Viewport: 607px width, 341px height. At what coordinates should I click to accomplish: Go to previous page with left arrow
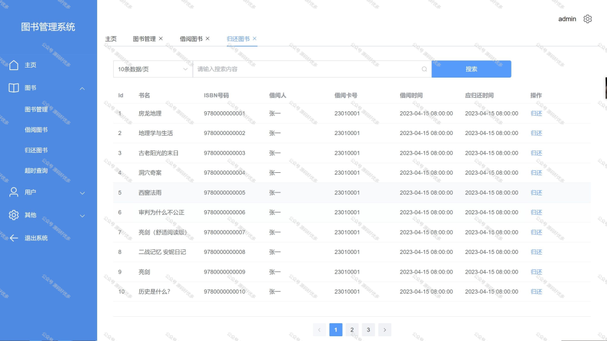pos(320,330)
